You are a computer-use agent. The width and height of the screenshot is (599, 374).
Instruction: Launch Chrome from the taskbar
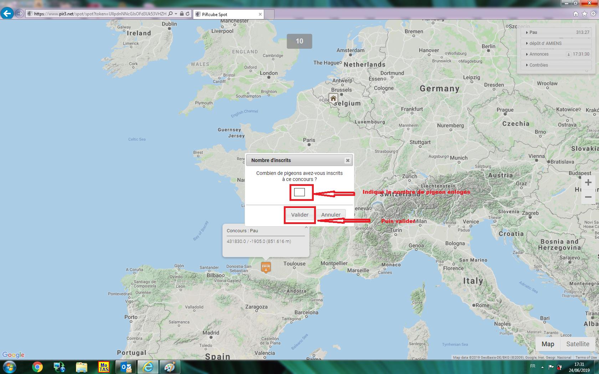point(37,367)
